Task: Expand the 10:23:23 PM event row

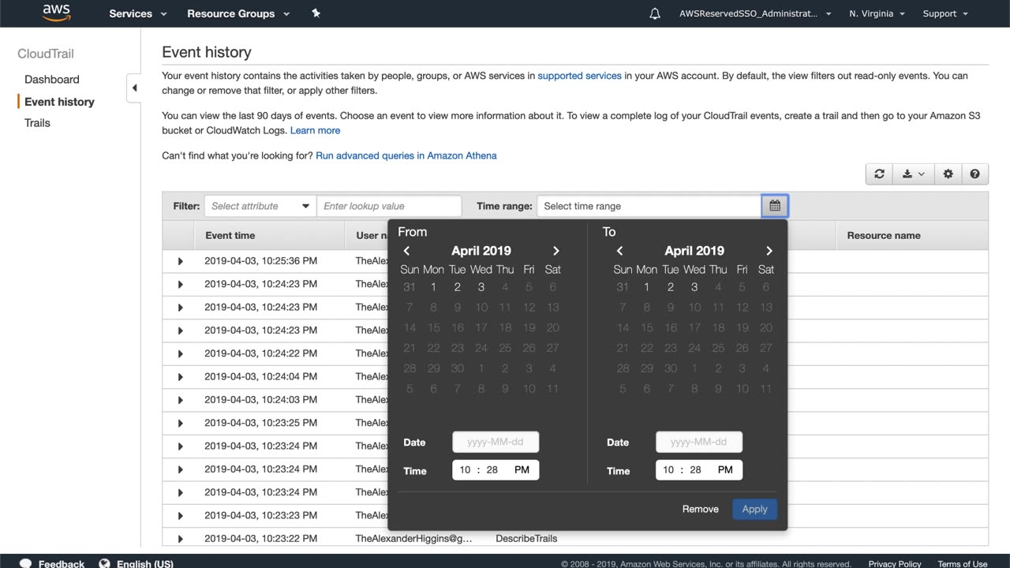Action: tap(180, 516)
